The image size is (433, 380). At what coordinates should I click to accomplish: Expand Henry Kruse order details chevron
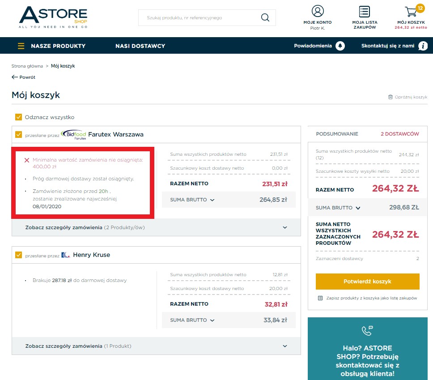tap(285, 346)
